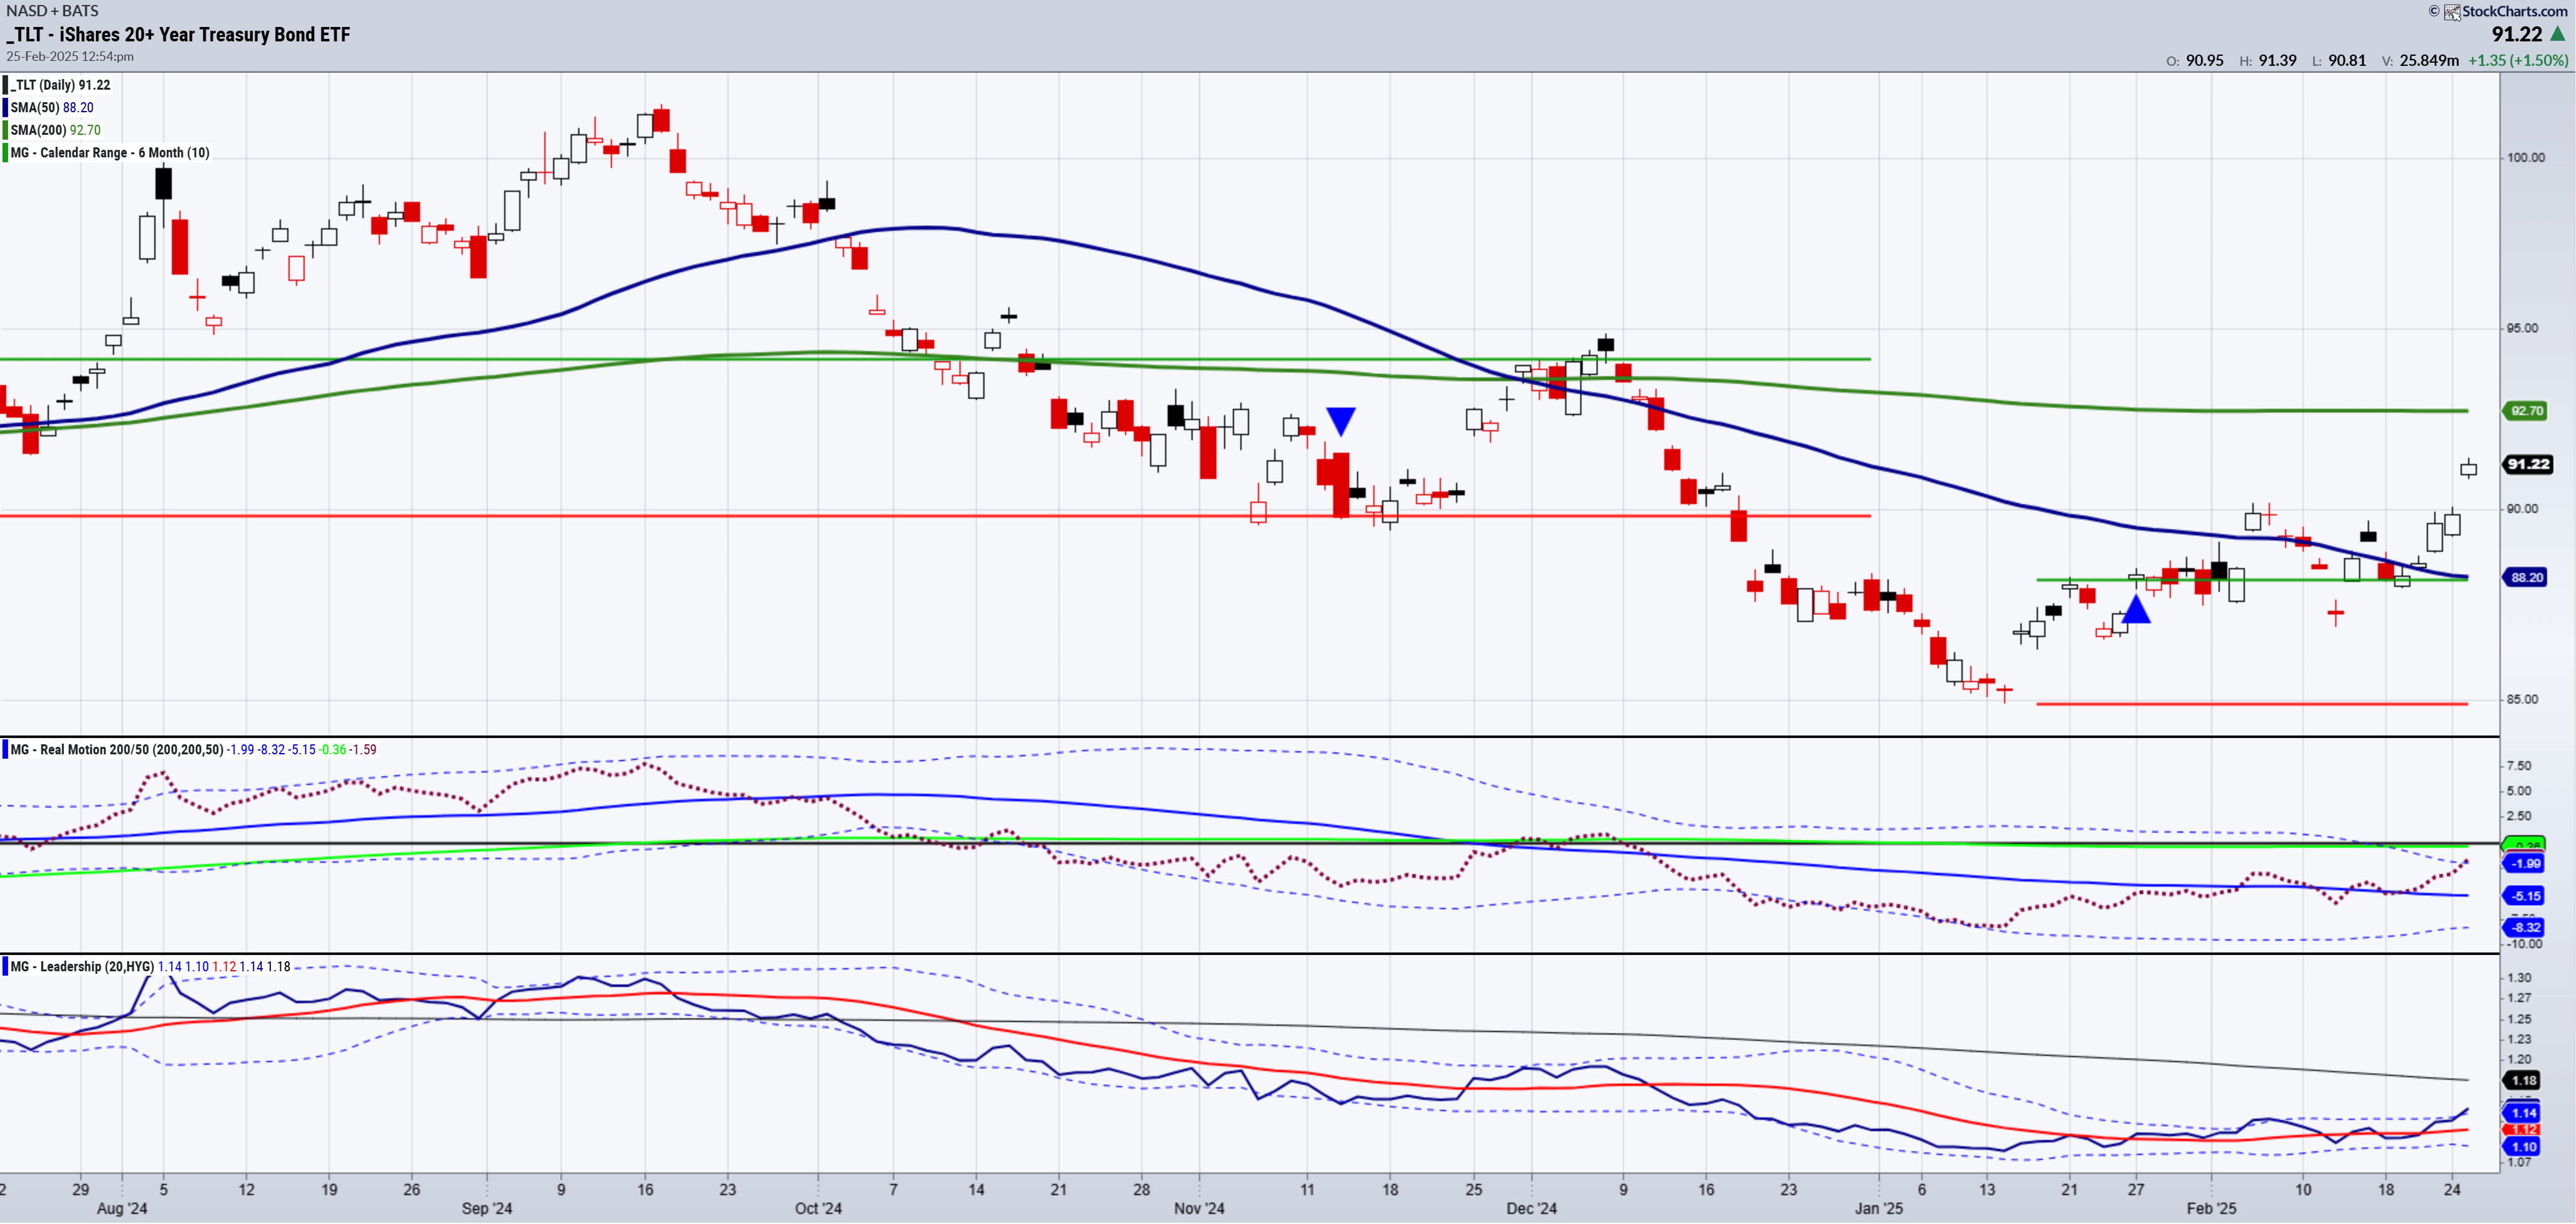Click the blue 88.20 SMA label
The width and height of the screenshot is (2576, 1224).
point(2526,577)
